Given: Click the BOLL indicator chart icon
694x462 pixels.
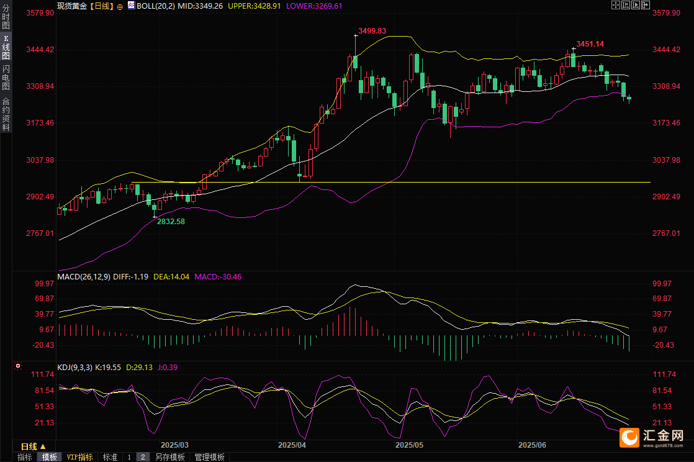Looking at the screenshot, I should (x=130, y=5).
